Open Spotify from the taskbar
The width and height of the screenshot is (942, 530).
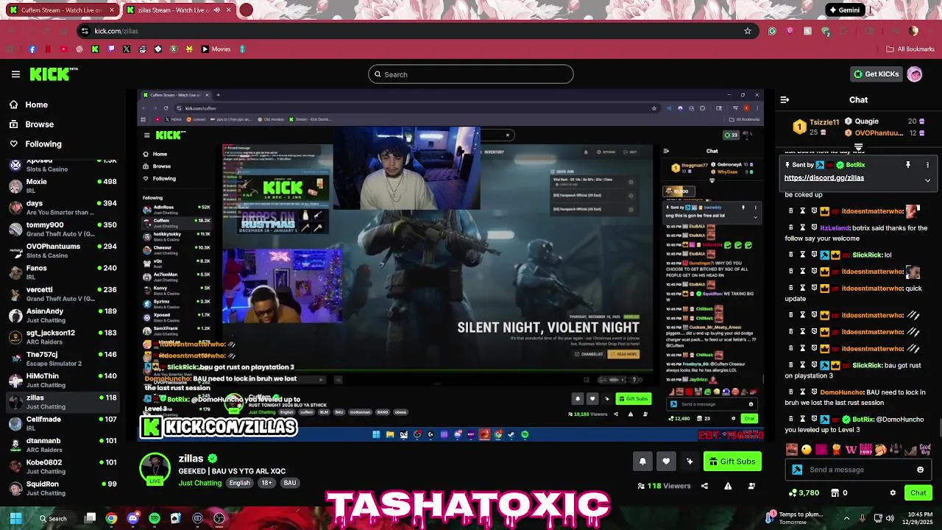coord(155,518)
